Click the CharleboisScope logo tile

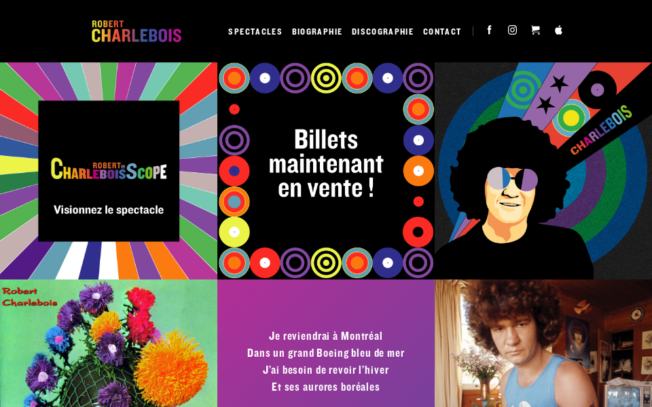click(109, 169)
